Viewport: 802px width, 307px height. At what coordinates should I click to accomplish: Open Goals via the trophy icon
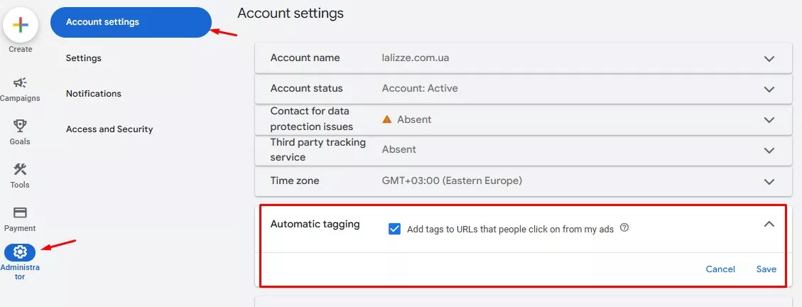tap(20, 126)
